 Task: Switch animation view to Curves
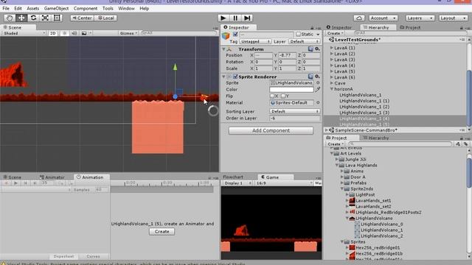[93, 256]
